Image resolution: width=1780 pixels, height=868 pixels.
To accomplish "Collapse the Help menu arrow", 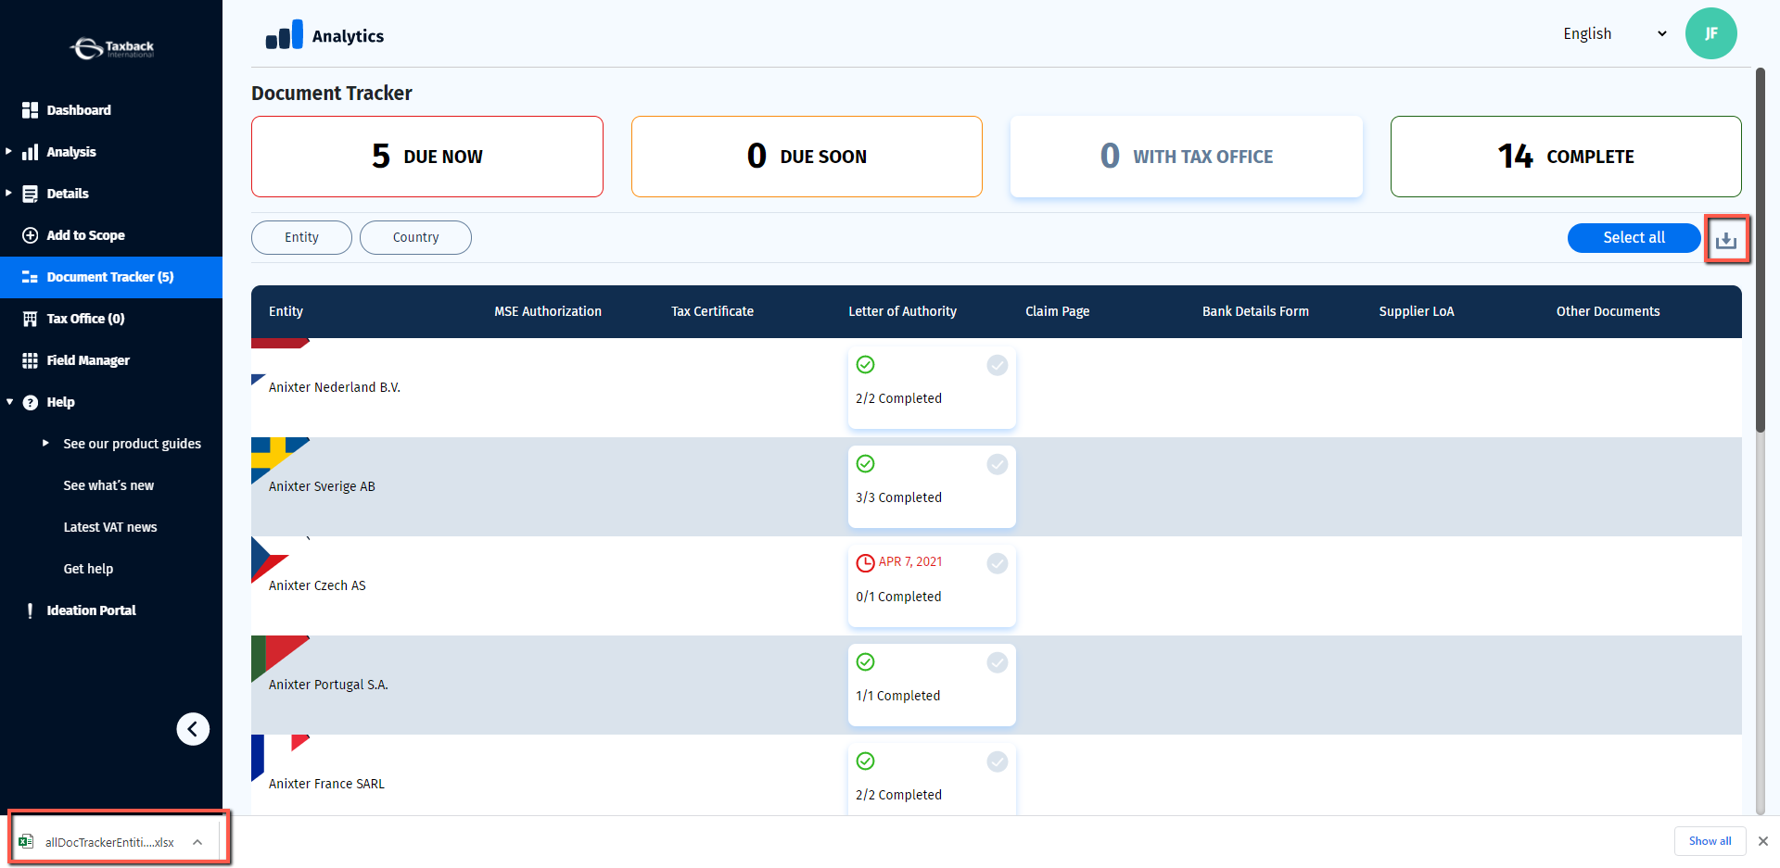I will [x=9, y=402].
